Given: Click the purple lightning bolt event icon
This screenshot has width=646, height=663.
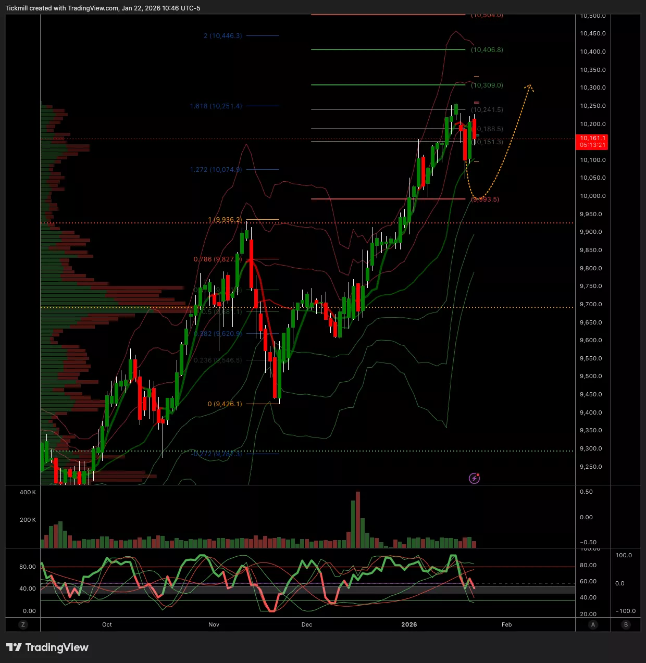Looking at the screenshot, I should [474, 478].
